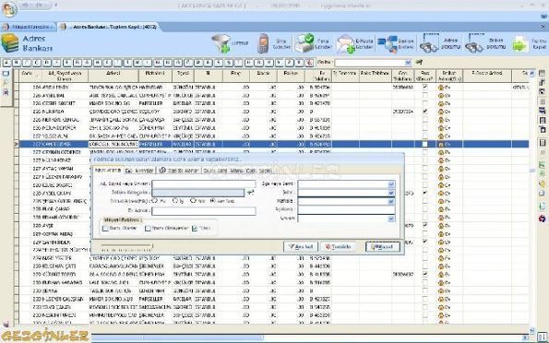
Task: Open the dialog tab with globe icon
Action: pyautogui.click(x=179, y=170)
